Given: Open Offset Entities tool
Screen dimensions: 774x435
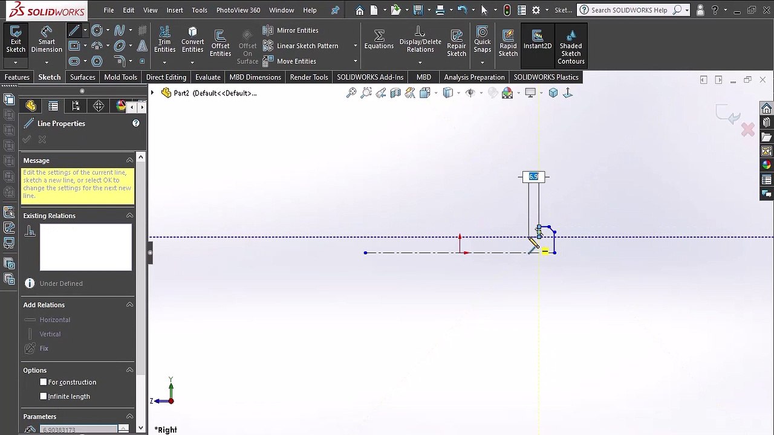Looking at the screenshot, I should click(x=220, y=43).
